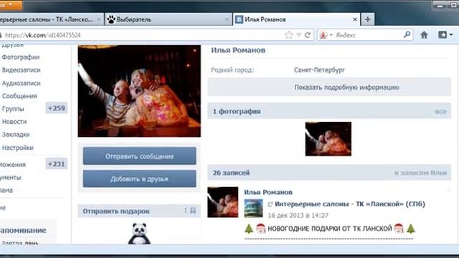
Task: Go to the browser home page
Action: (x=424, y=35)
